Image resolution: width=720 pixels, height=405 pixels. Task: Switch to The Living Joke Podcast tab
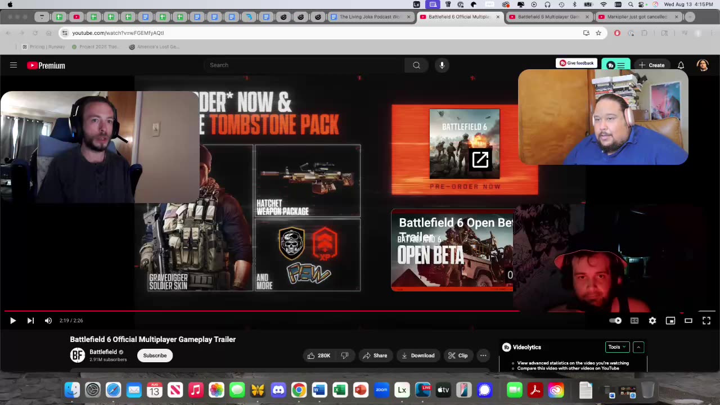click(x=370, y=17)
